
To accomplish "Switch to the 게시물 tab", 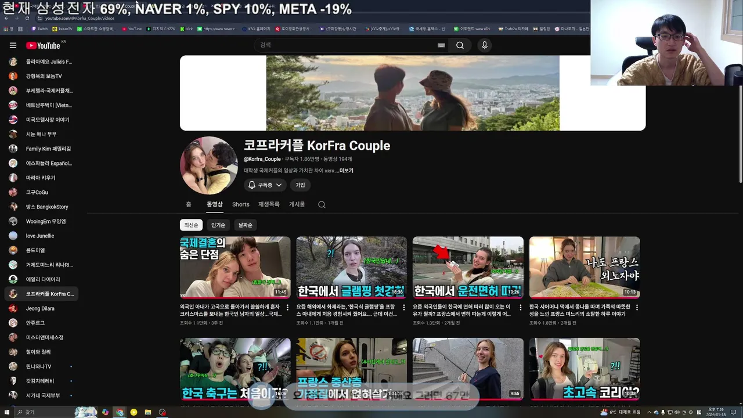I will coord(297,204).
